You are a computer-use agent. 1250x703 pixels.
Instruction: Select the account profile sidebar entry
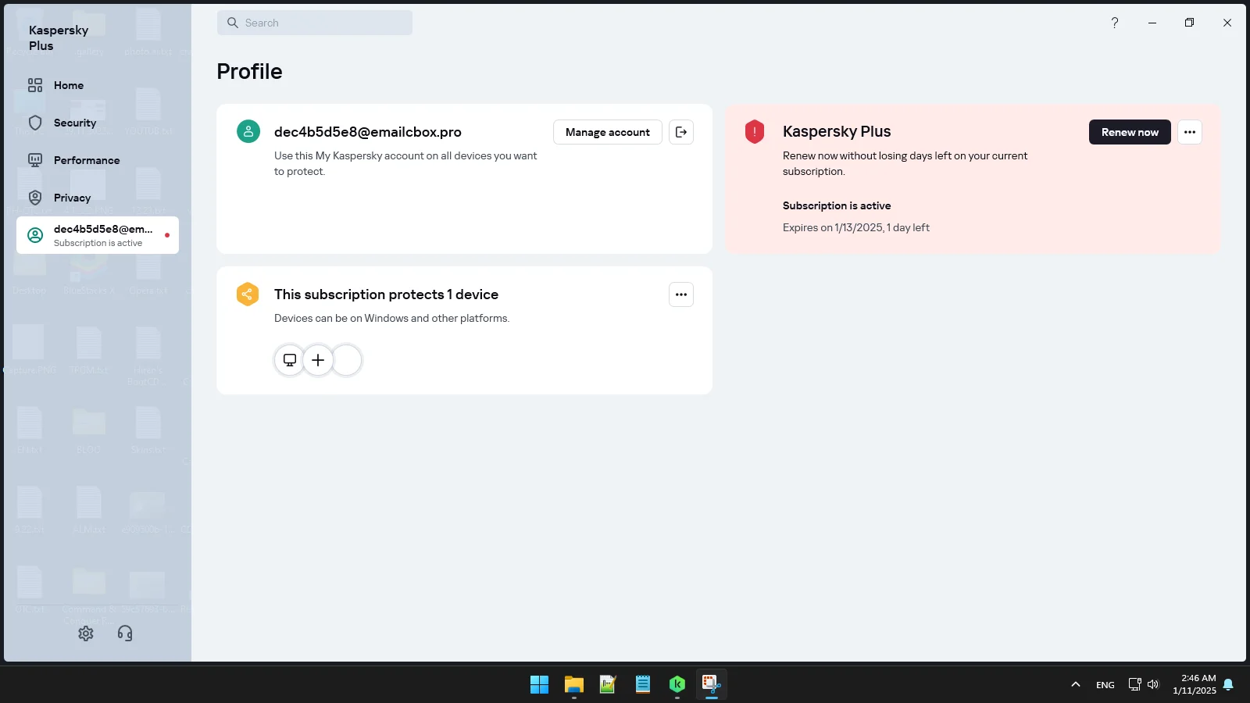(98, 235)
